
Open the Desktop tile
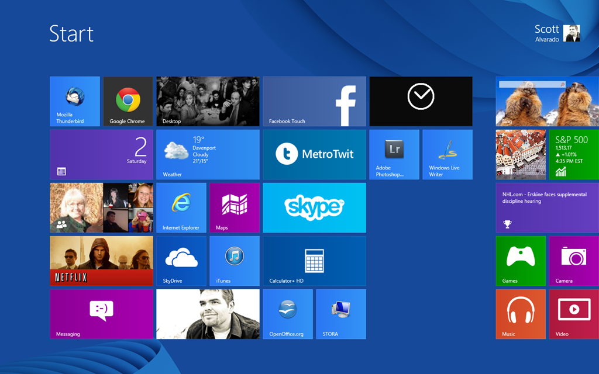point(208,102)
